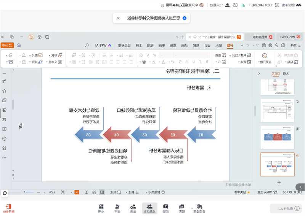This screenshot has width=305, height=216.
Task: Open the 工具 ribbon tab
Action: click(139, 45)
